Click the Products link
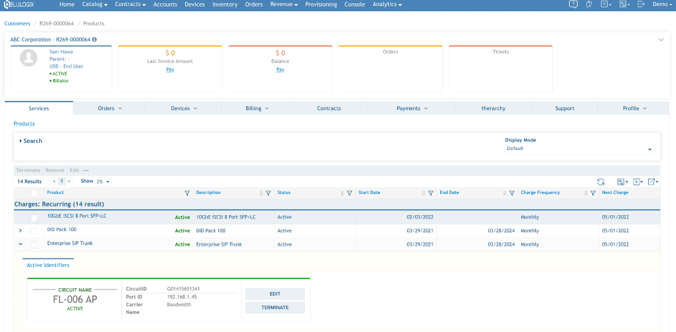676x332 pixels. (x=24, y=124)
